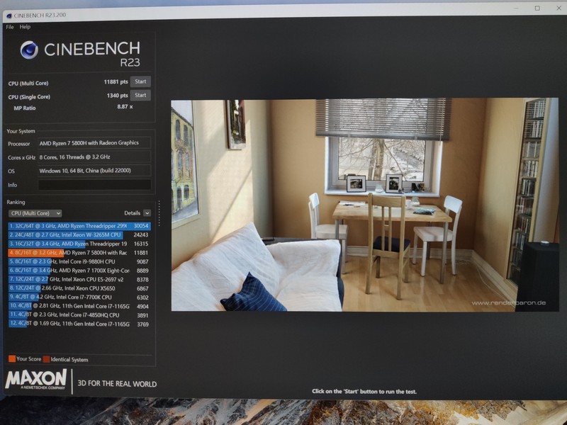This screenshot has width=567, height=425.
Task: Click the Cores x GHz field
Action: 94,157
